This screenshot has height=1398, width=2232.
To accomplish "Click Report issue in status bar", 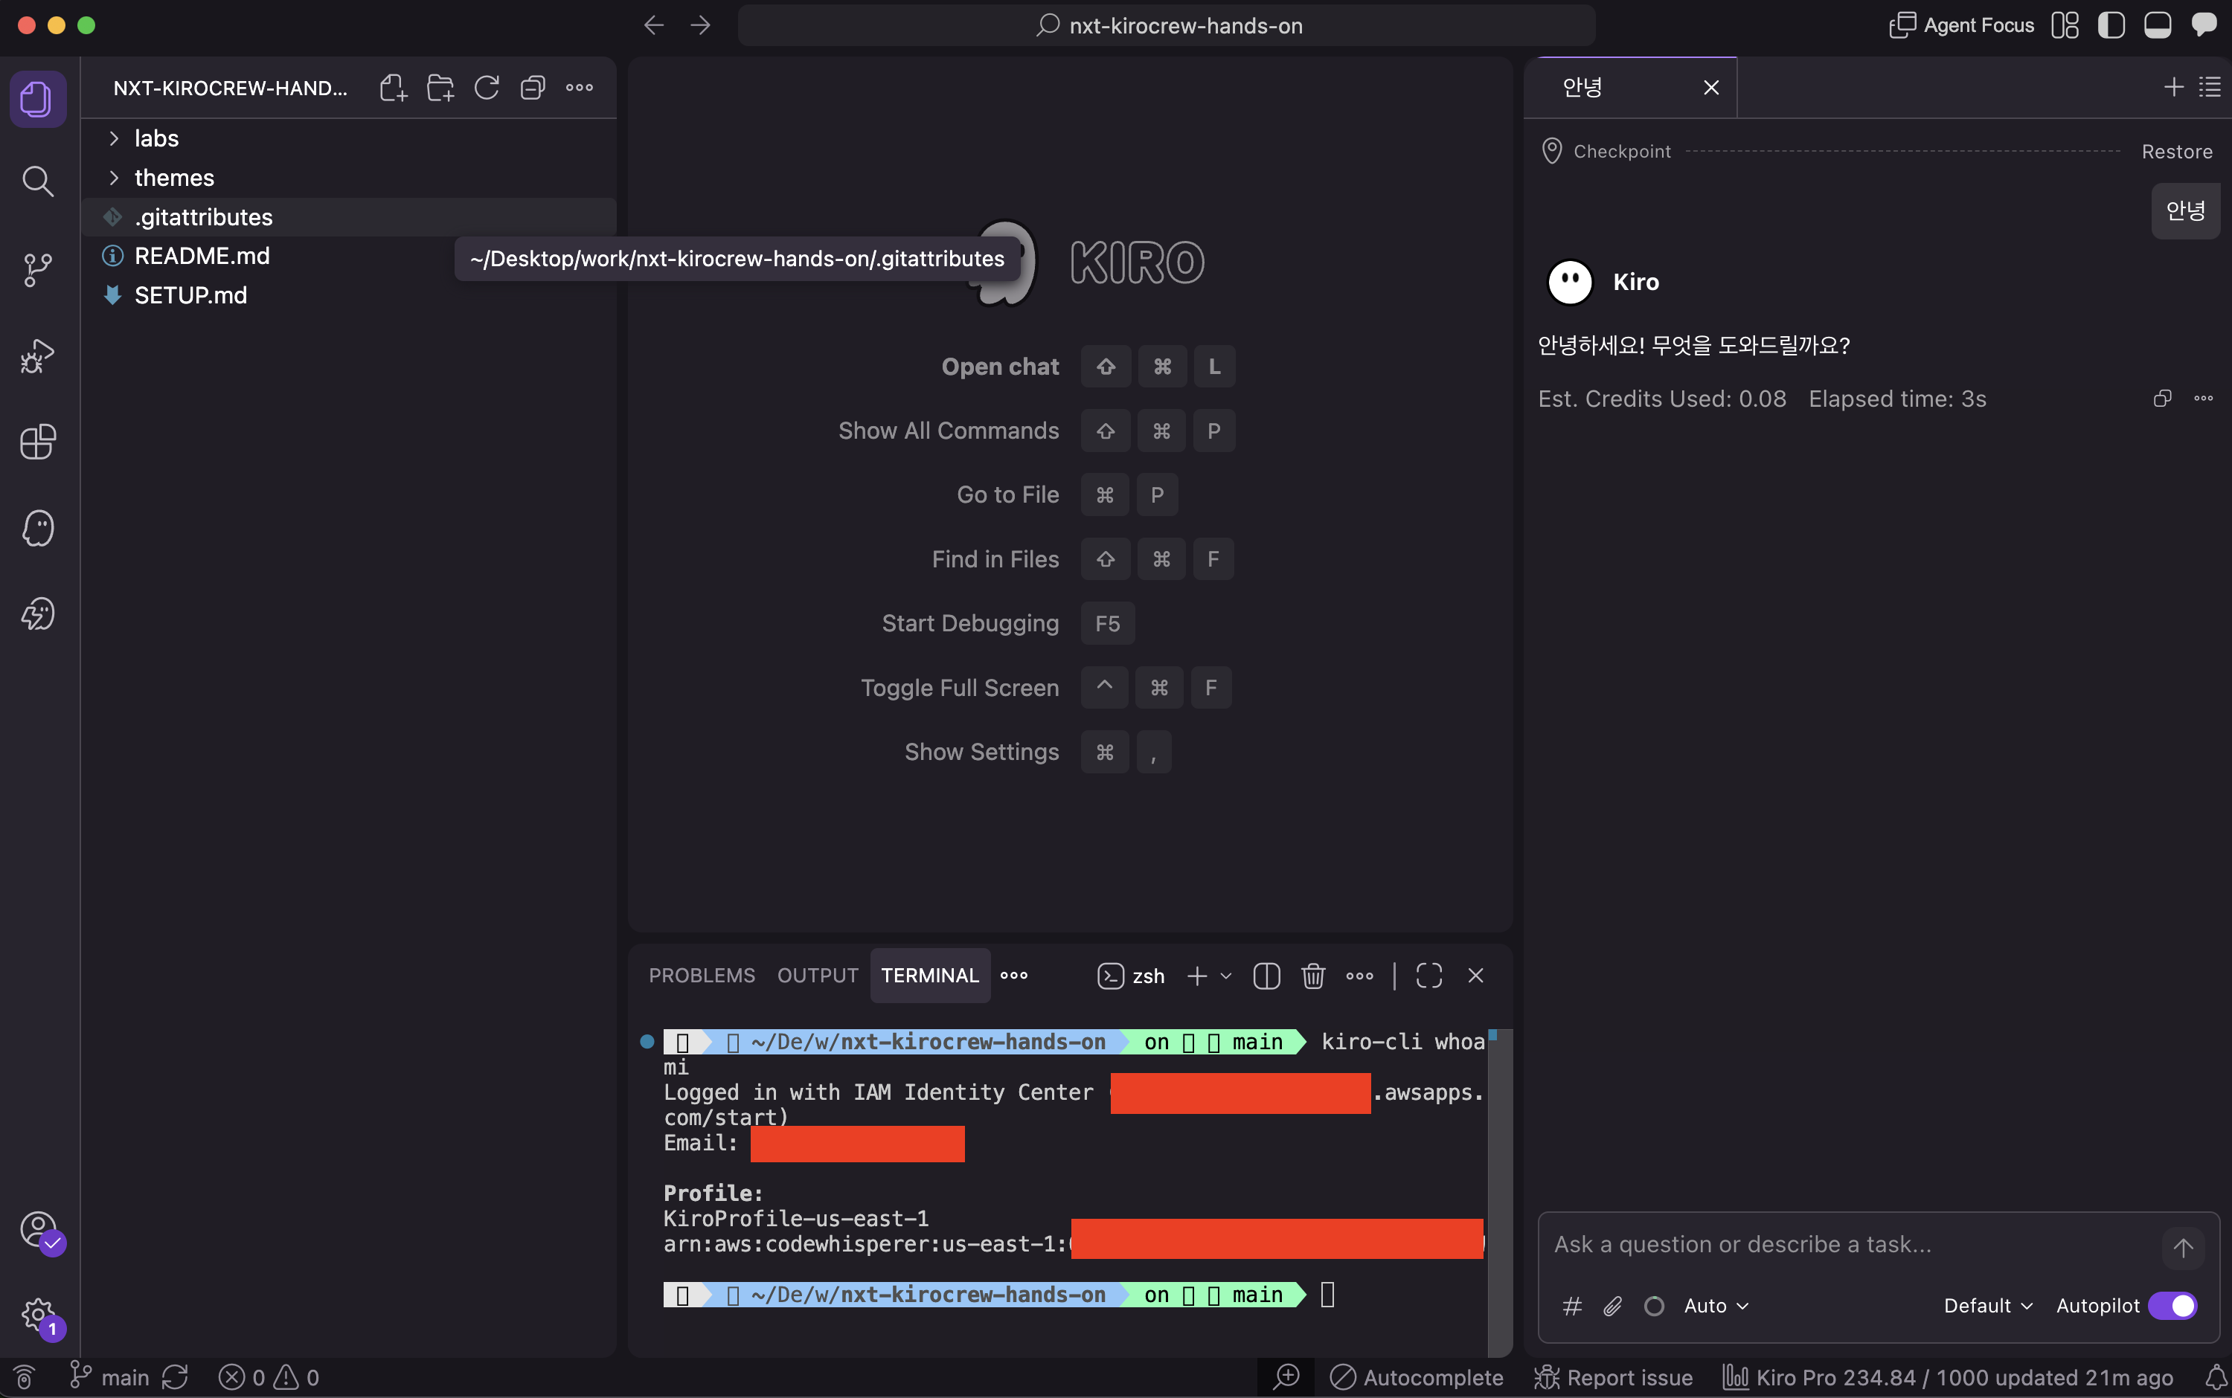I will point(1613,1378).
